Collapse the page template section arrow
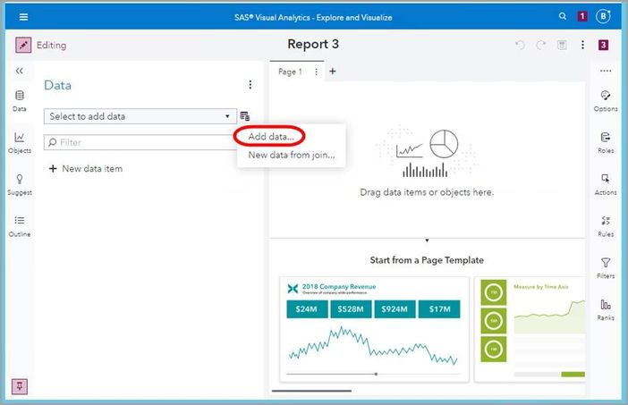This screenshot has width=628, height=405. coord(427,240)
